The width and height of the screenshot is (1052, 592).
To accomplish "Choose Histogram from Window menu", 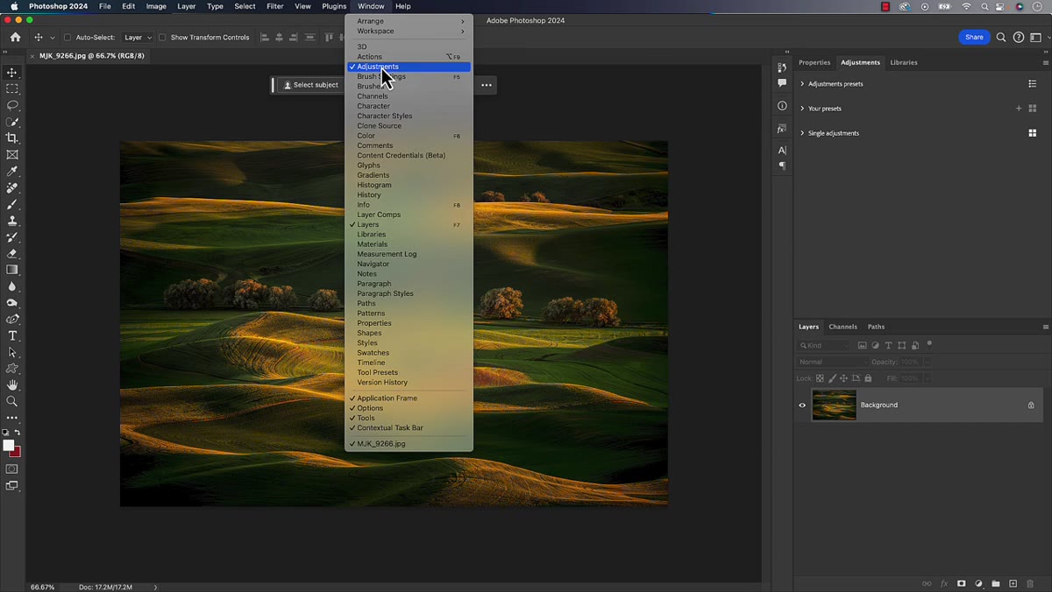I will pos(409,185).
